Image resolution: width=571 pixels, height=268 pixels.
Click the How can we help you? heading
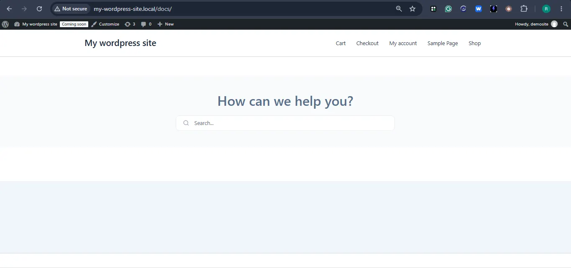285,101
